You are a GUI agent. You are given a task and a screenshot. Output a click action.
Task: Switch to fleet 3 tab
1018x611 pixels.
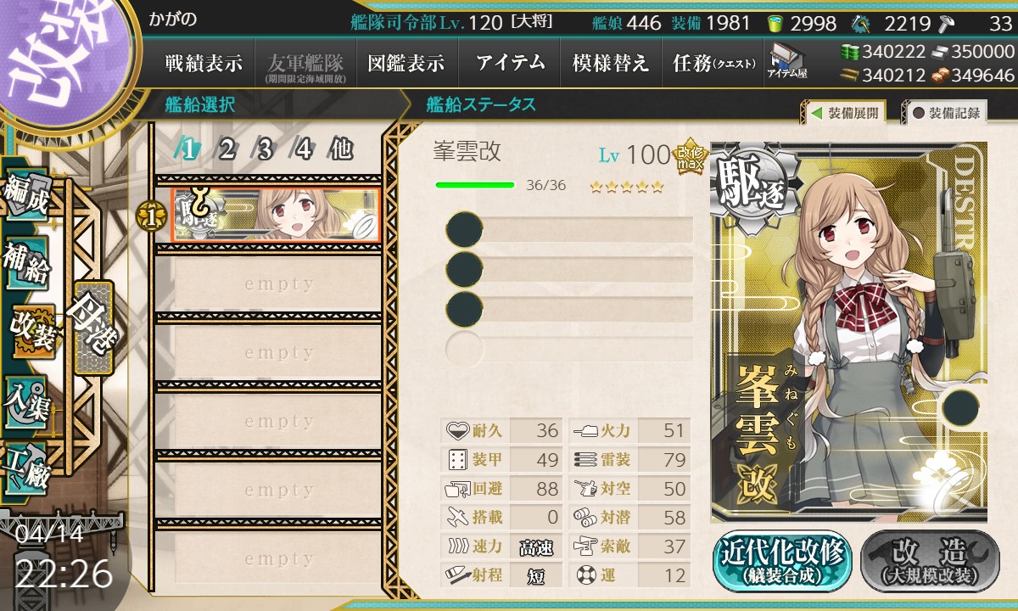pos(265,149)
